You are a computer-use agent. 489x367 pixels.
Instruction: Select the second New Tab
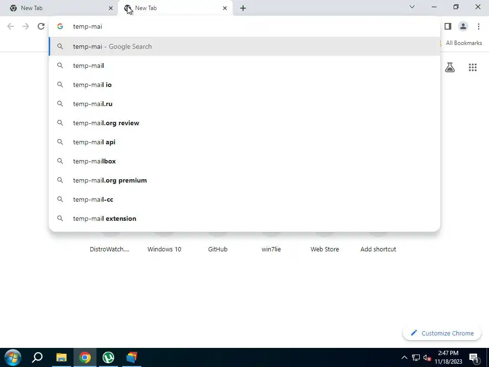tap(175, 8)
